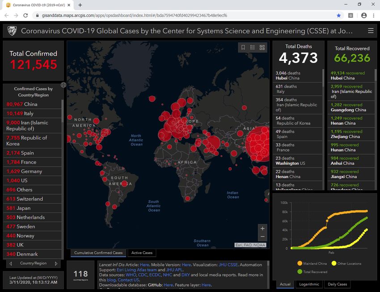
Task: Open the browser profile account icon
Action: tap(364, 16)
